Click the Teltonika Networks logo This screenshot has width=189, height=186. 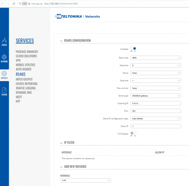(x=77, y=16)
